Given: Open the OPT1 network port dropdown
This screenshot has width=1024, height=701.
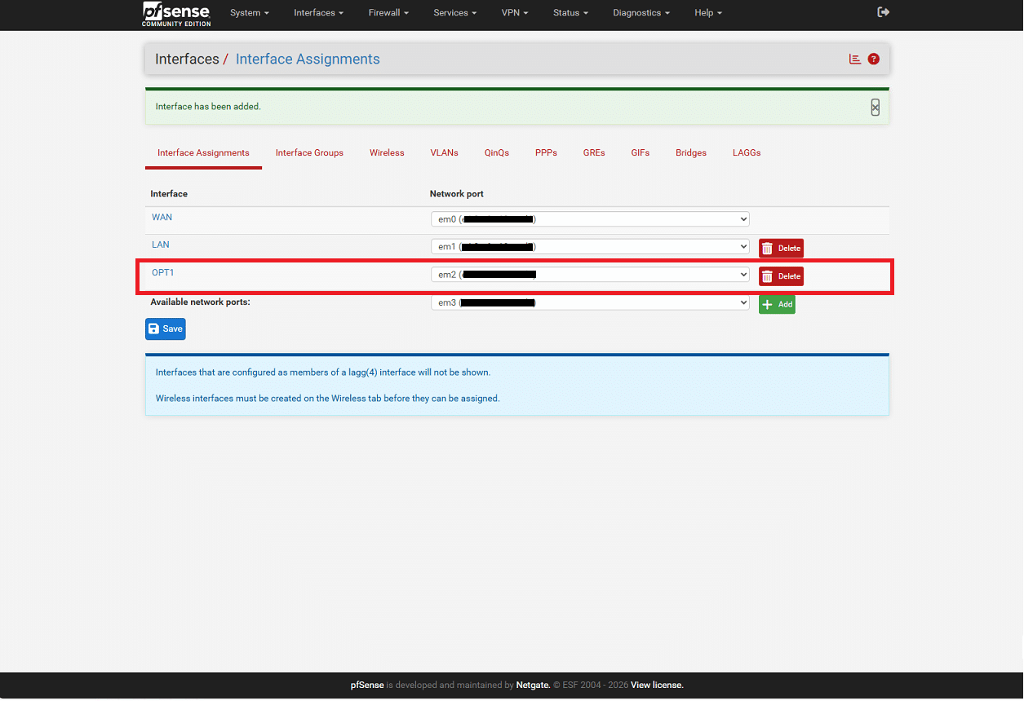Looking at the screenshot, I should tap(589, 275).
